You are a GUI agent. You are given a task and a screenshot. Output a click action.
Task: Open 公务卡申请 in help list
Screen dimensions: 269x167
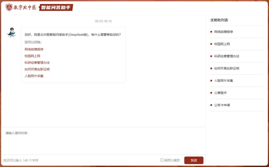pos(222,105)
